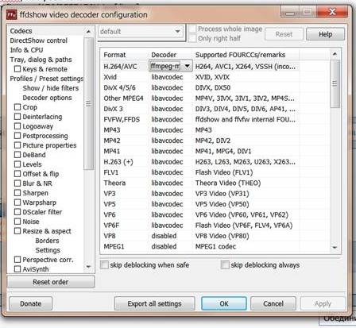The image size is (356, 328).
Task: Check skip deblocking always
Action: [225, 264]
